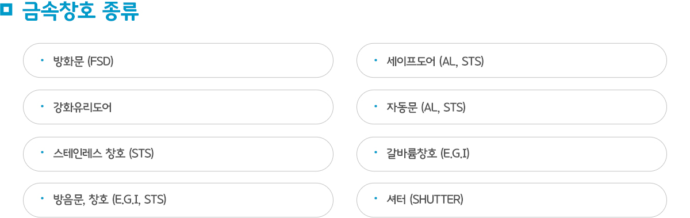Viewport: 690px width, 218px height.
Task: Click the bullet dot before 세이프도어
Action: pyautogui.click(x=375, y=59)
